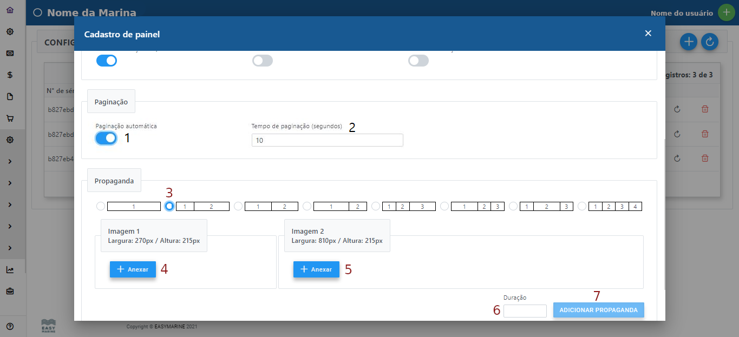The image size is (739, 337).
Task: Open the help question mark icon
Action: [10, 326]
